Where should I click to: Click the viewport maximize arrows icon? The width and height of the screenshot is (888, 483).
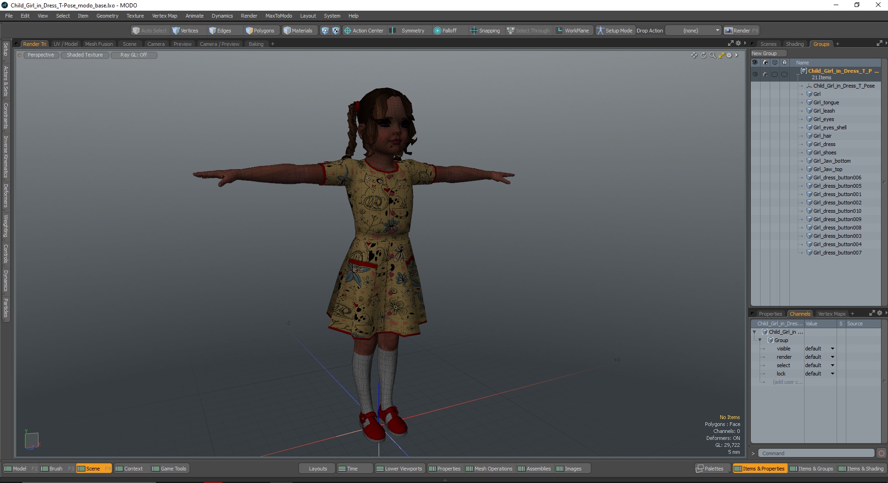721,55
